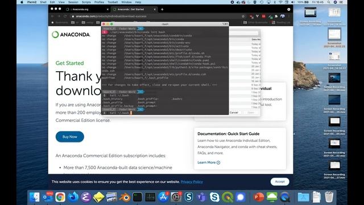This screenshot has height=205, width=364.
Task: Open the Screen Recording thumbnail ending 37.mov
Action: click(334, 166)
